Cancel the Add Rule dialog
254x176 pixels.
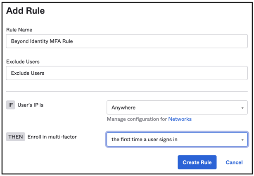click(x=234, y=162)
